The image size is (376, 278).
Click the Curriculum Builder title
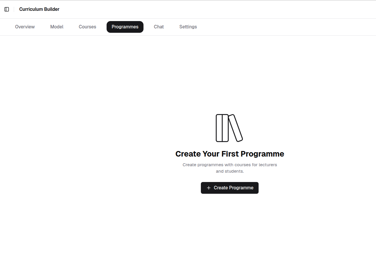point(39,9)
